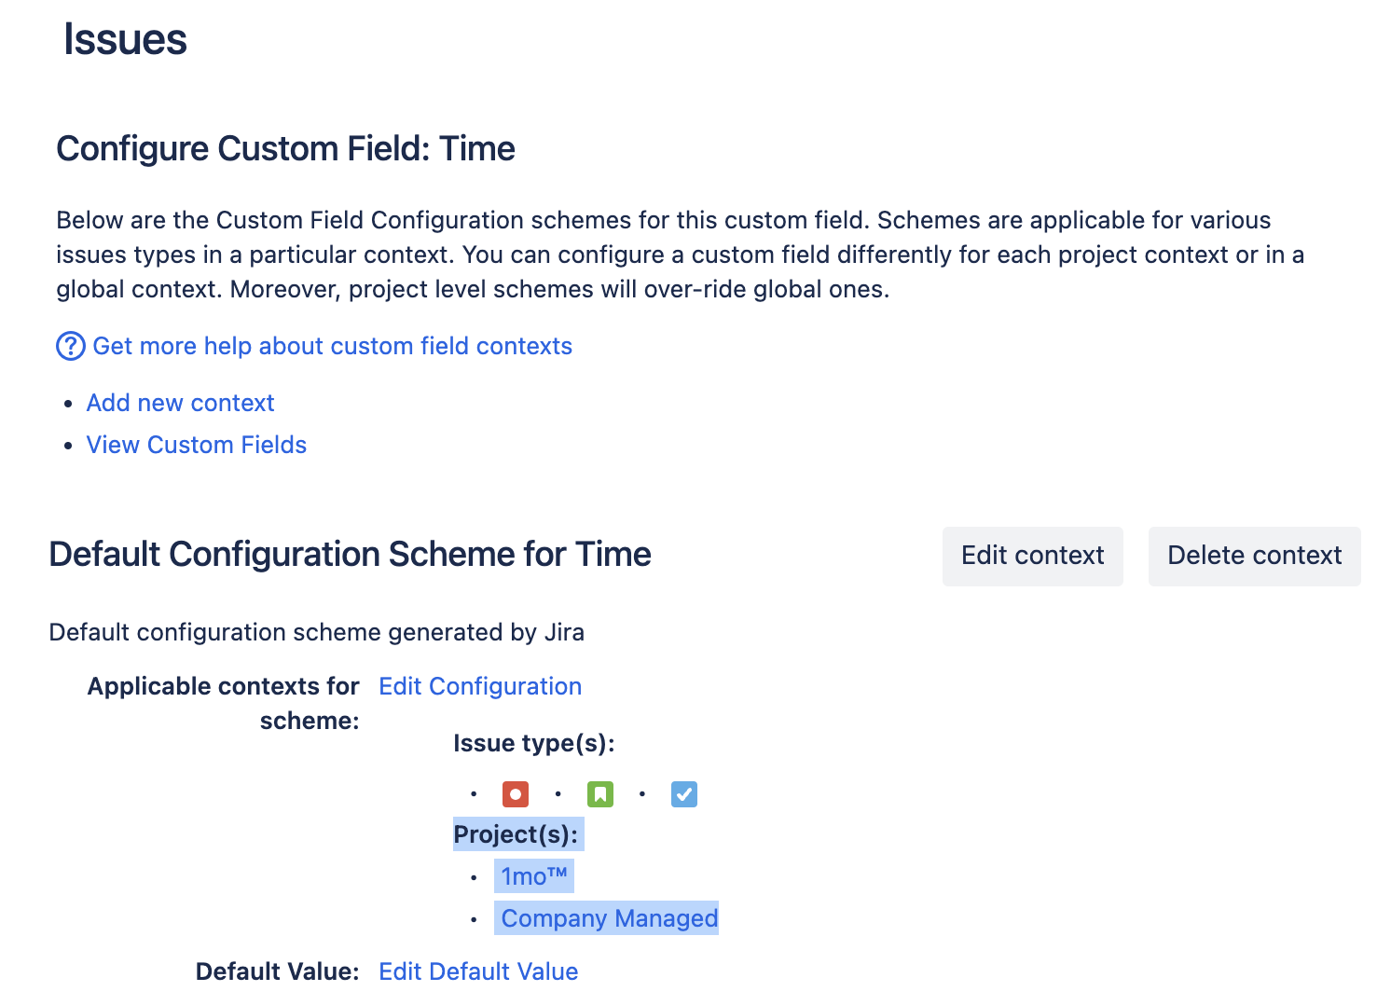The image size is (1391, 1005).
Task: Click the Issues page heading
Action: pyautogui.click(x=125, y=40)
